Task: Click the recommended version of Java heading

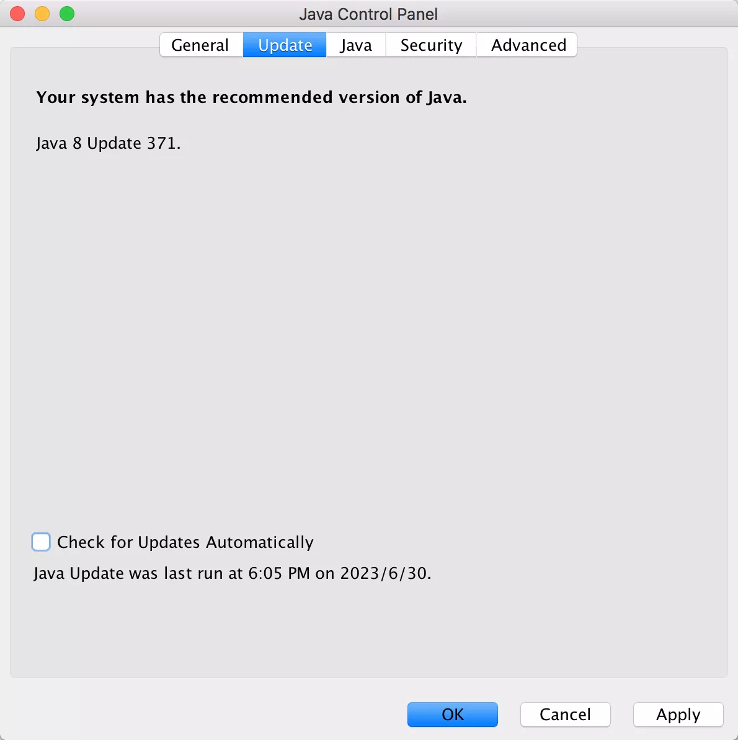Action: pyautogui.click(x=252, y=97)
